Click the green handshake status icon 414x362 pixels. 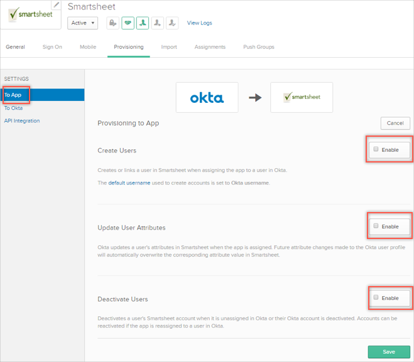click(x=128, y=23)
